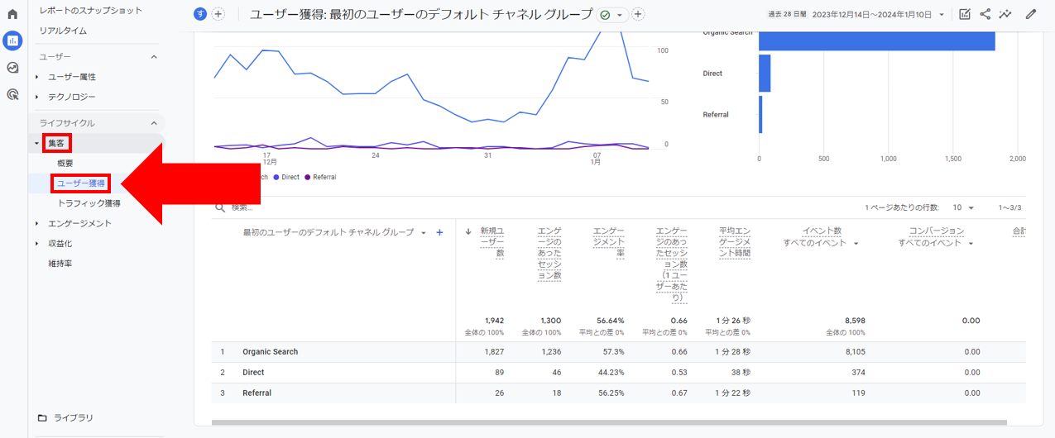This screenshot has height=438, width=1055.
Task: Click the 56.64% engagement rate total
Action: 609,321
